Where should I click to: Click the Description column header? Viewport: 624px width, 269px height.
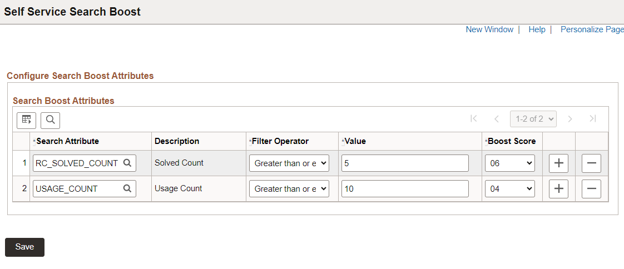(x=177, y=141)
